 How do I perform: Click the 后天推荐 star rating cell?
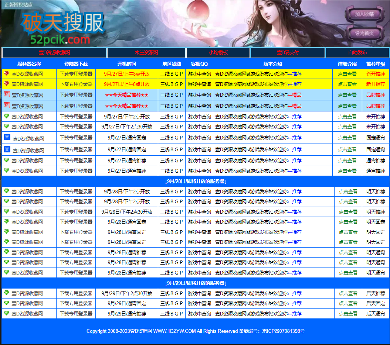(376, 293)
